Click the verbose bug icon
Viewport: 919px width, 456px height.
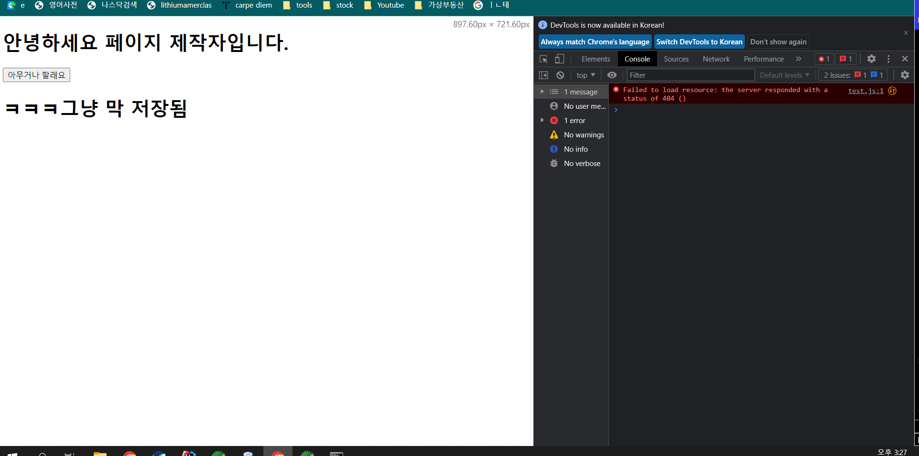coord(554,163)
